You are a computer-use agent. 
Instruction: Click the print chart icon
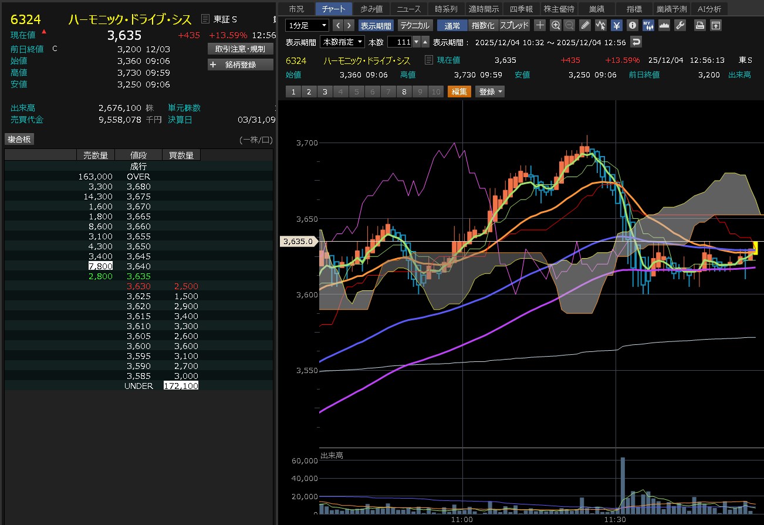pyautogui.click(x=699, y=25)
